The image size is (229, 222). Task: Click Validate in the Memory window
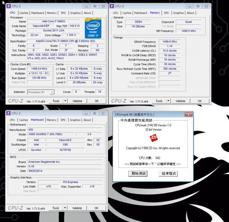180,101
